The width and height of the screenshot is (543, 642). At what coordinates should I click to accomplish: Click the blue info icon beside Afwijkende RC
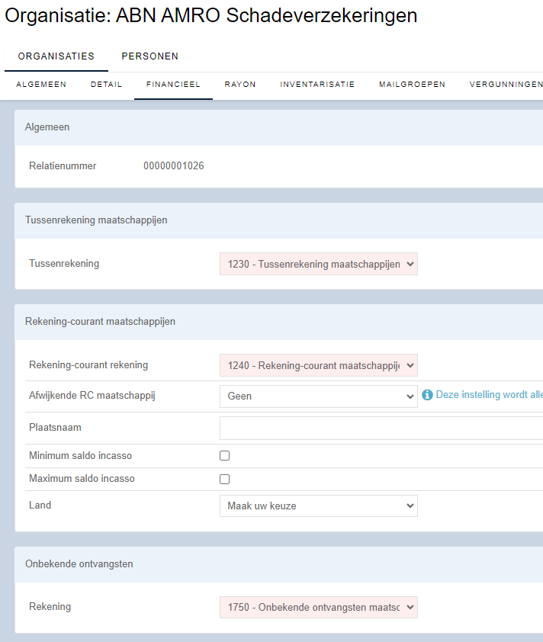[427, 395]
